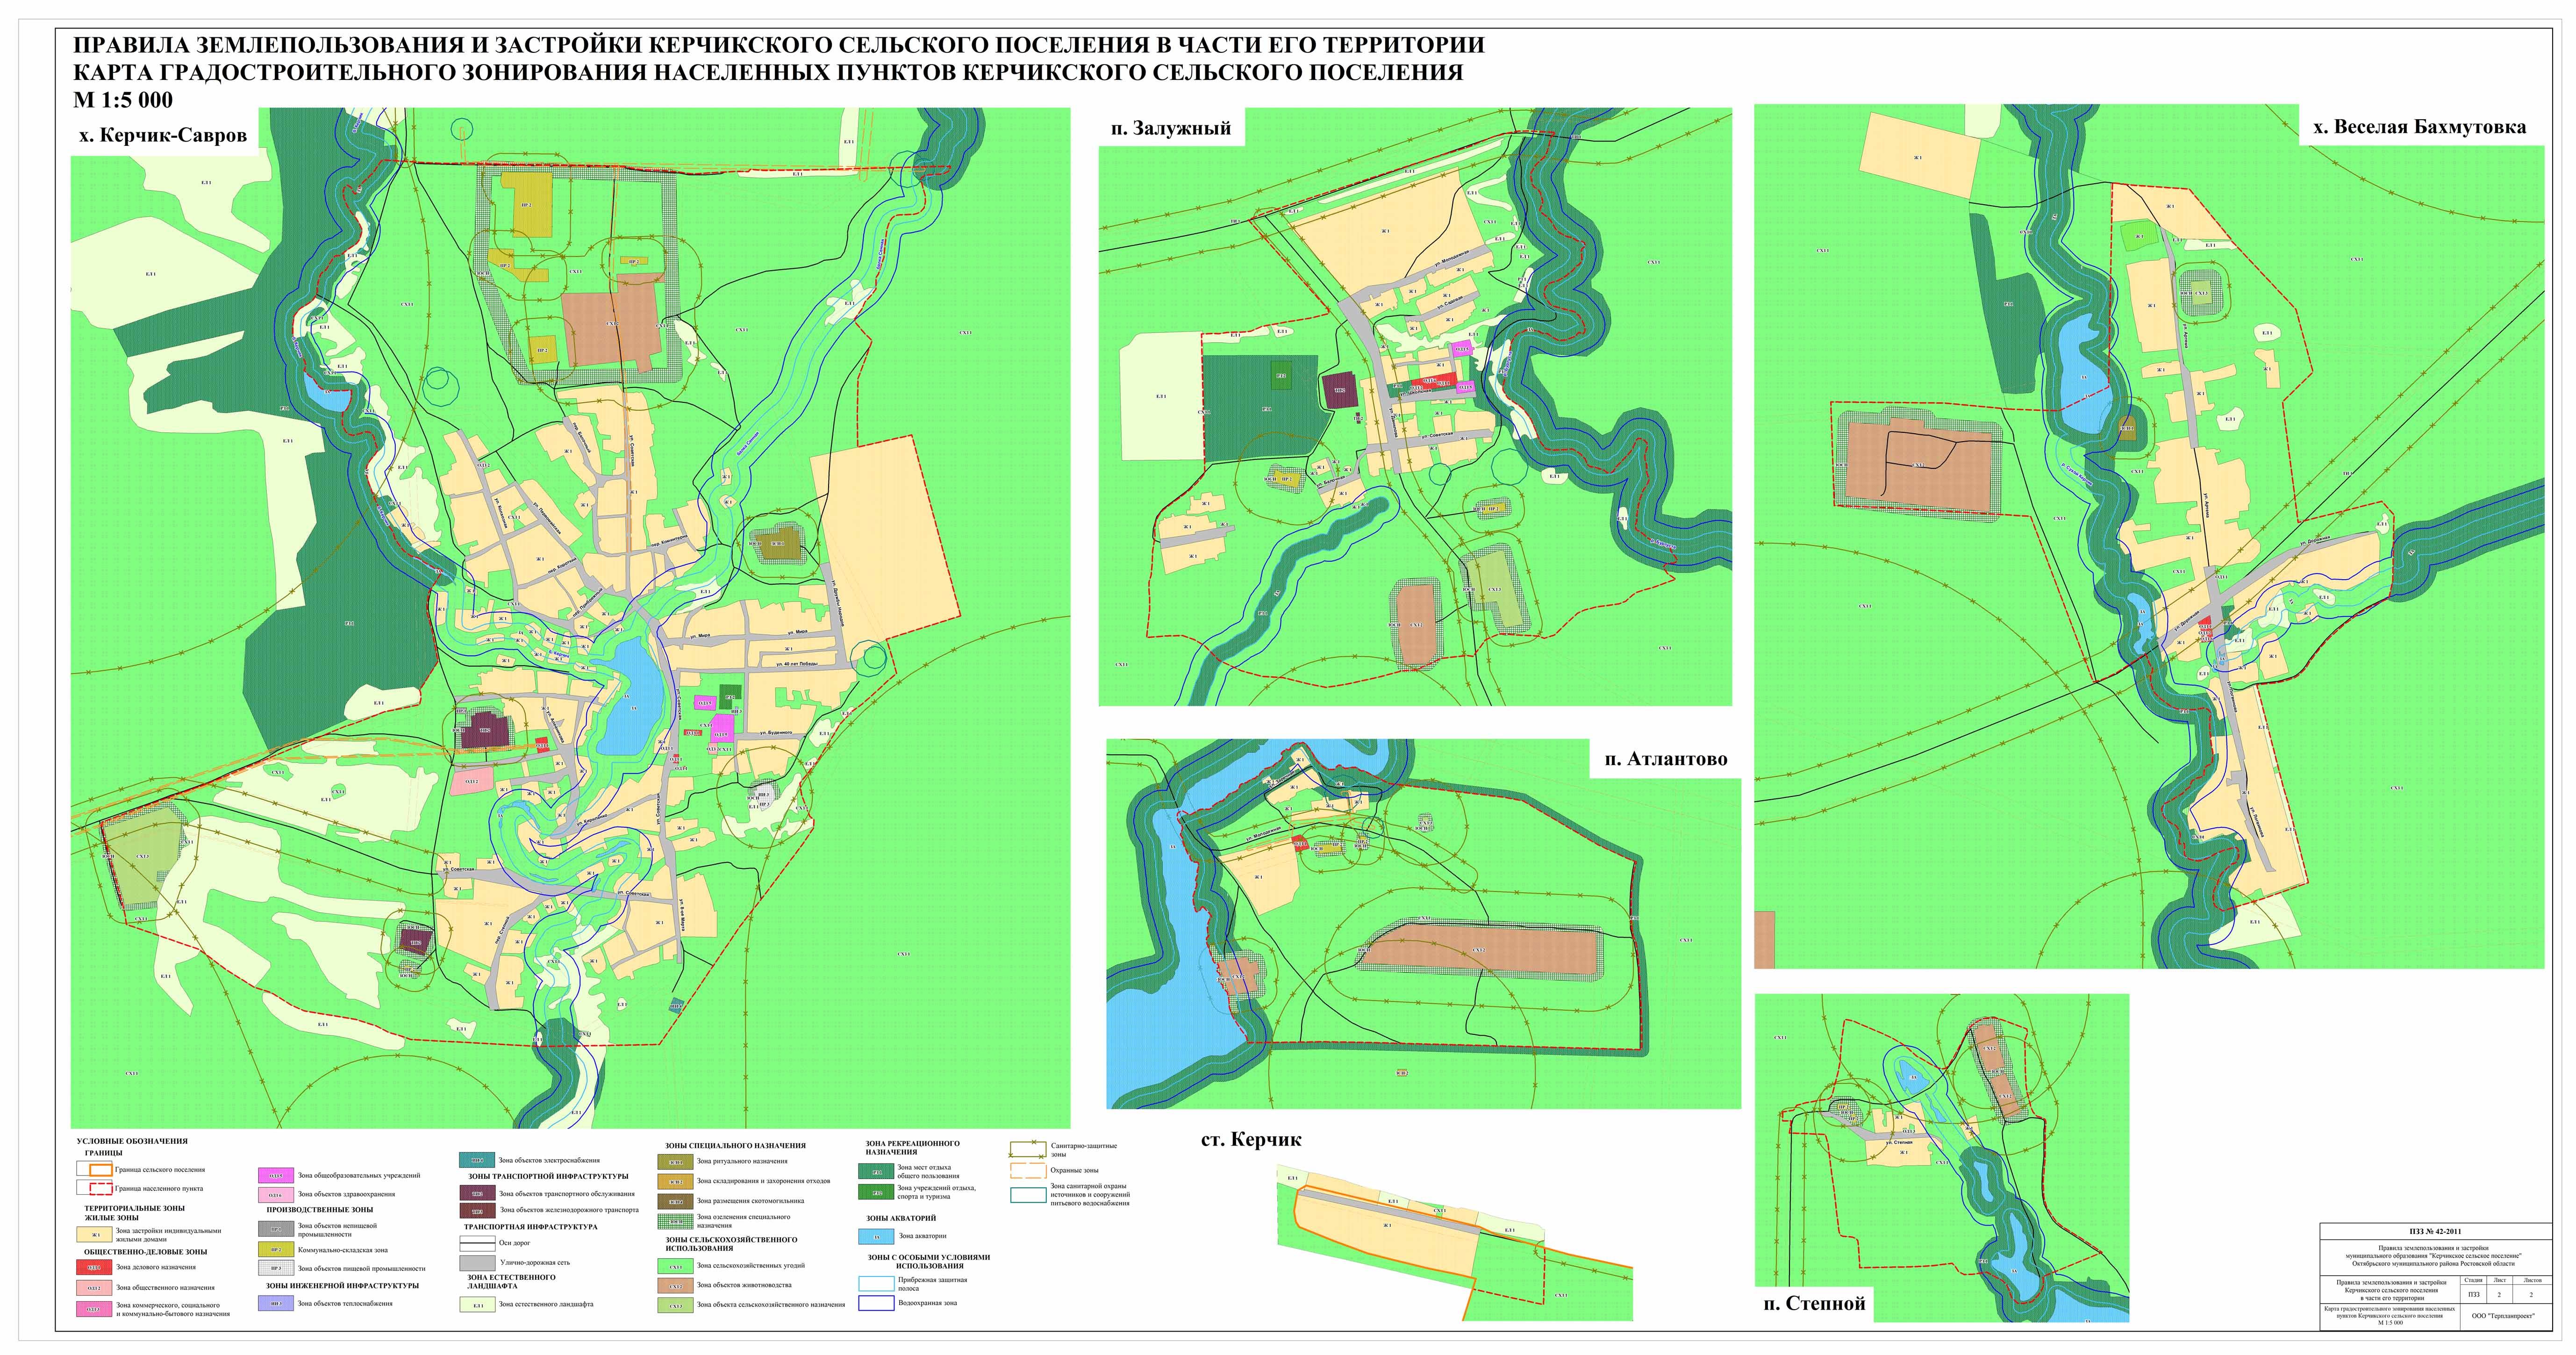
Task: Click the magenta ОДЗ 5 legend swatch
Action: (276, 1175)
